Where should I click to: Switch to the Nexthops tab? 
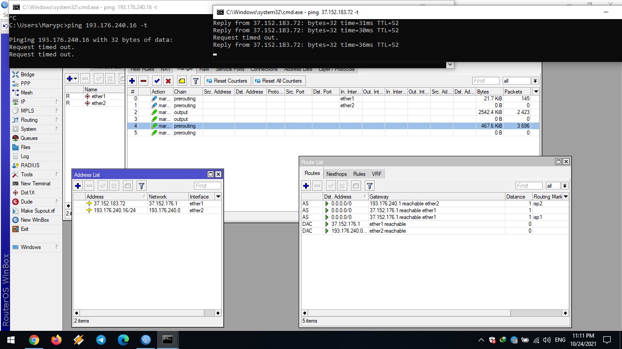pyautogui.click(x=336, y=174)
